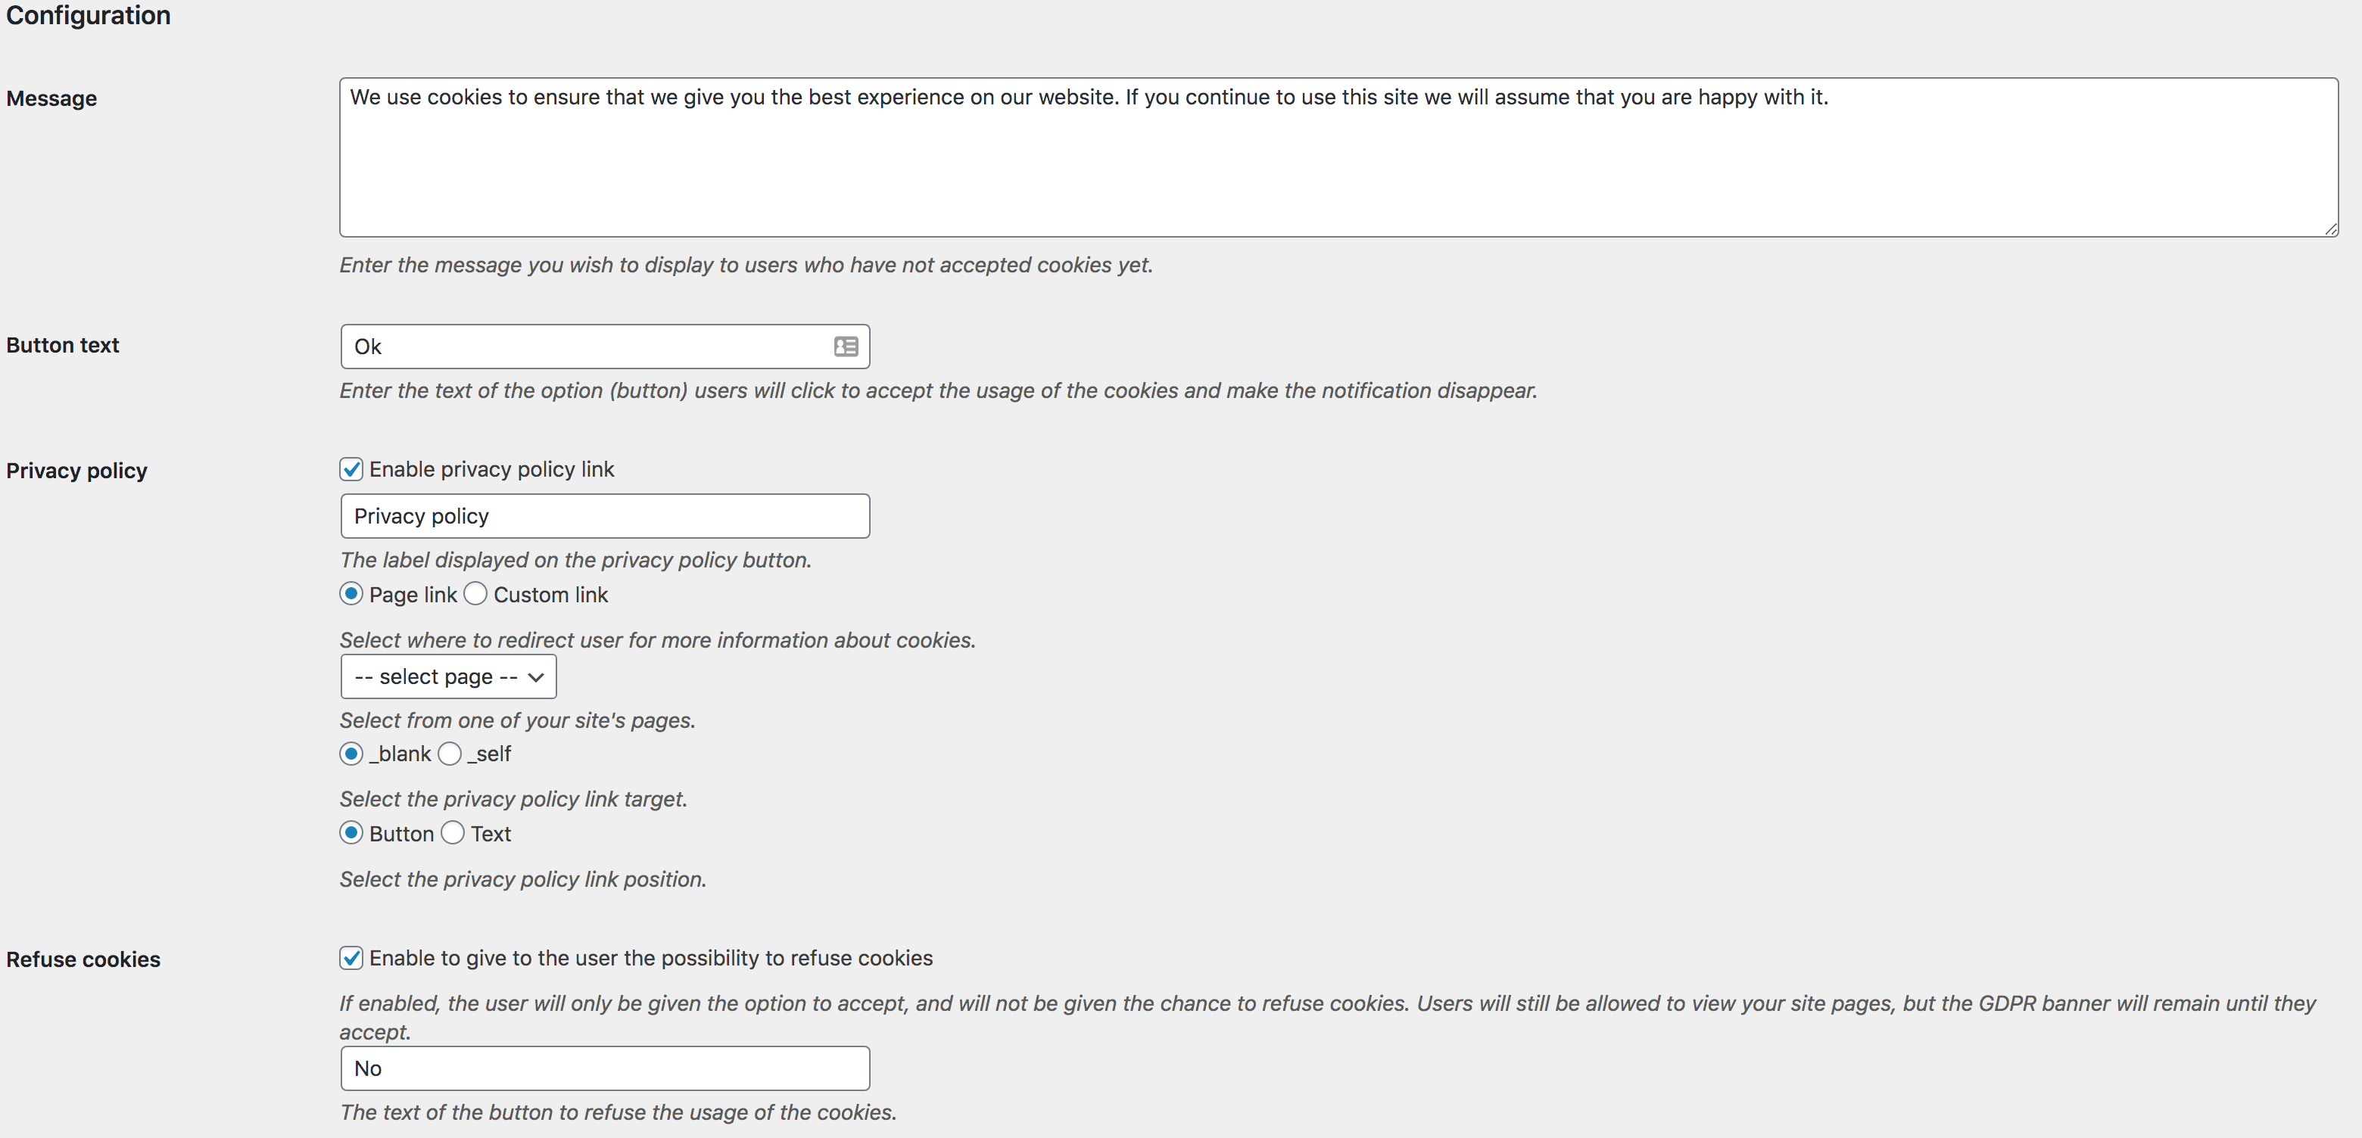The width and height of the screenshot is (2362, 1138).
Task: Click the refuse button text field containing No
Action: [x=605, y=1068]
